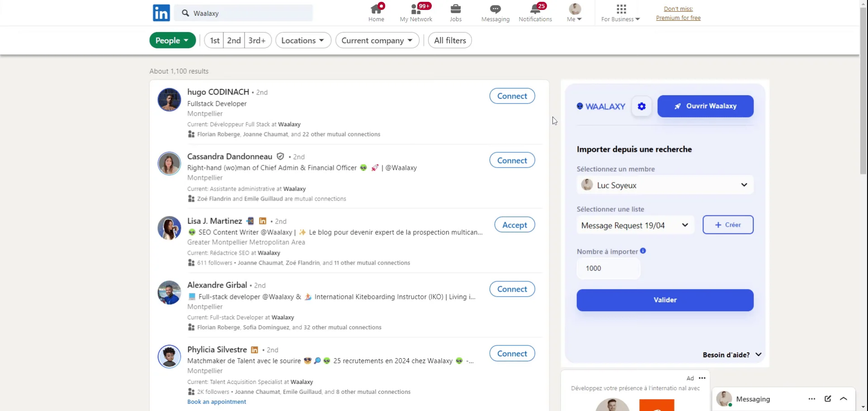
Task: Open ad options ellipsis menu
Action: [x=702, y=378]
